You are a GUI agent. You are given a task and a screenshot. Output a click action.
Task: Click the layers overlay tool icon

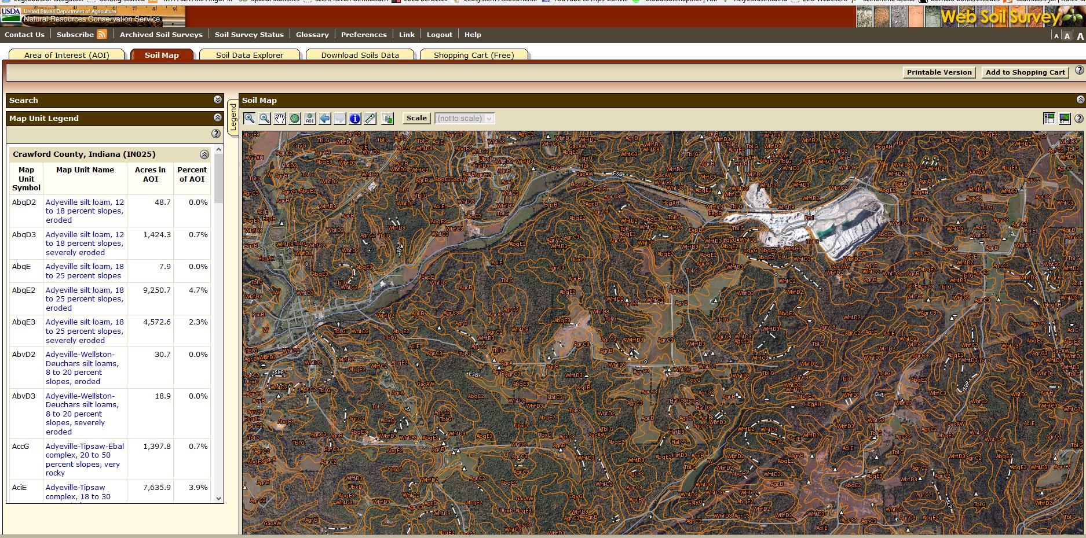(387, 119)
